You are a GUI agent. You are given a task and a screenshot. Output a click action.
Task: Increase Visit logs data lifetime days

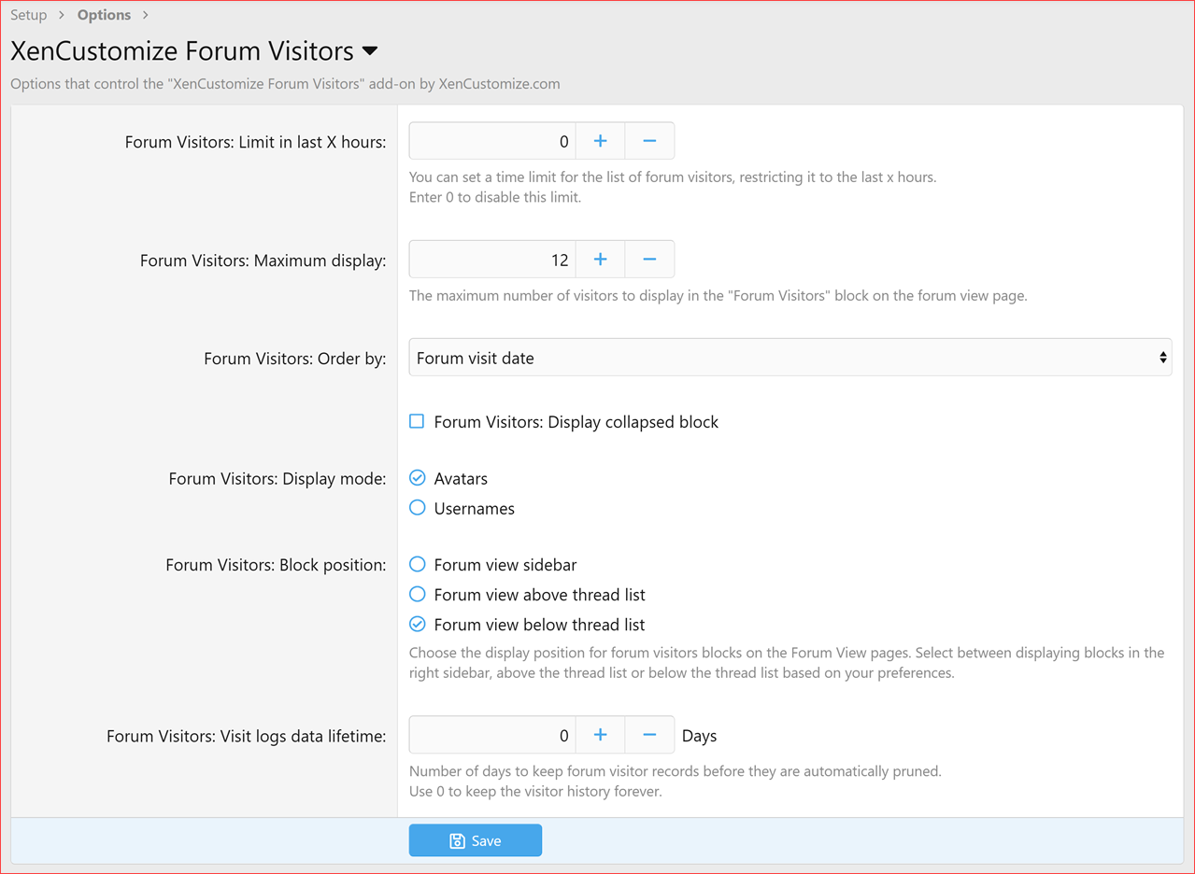point(600,736)
